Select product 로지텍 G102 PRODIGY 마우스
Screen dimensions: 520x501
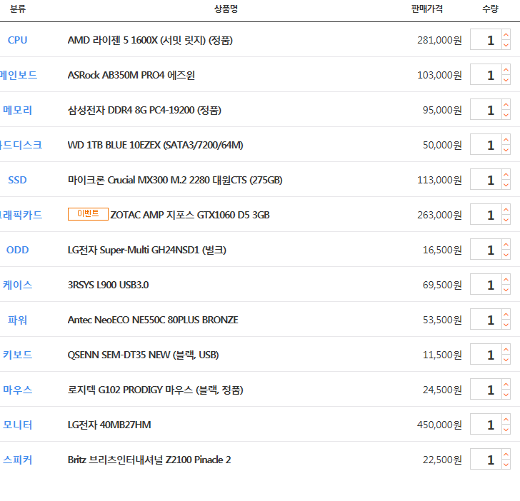point(156,390)
